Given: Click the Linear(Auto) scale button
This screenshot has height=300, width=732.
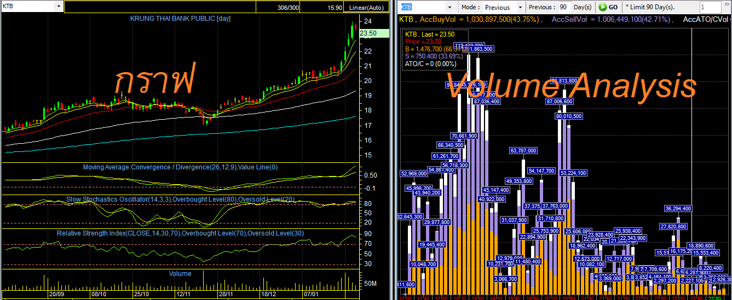Looking at the screenshot, I should (x=366, y=8).
